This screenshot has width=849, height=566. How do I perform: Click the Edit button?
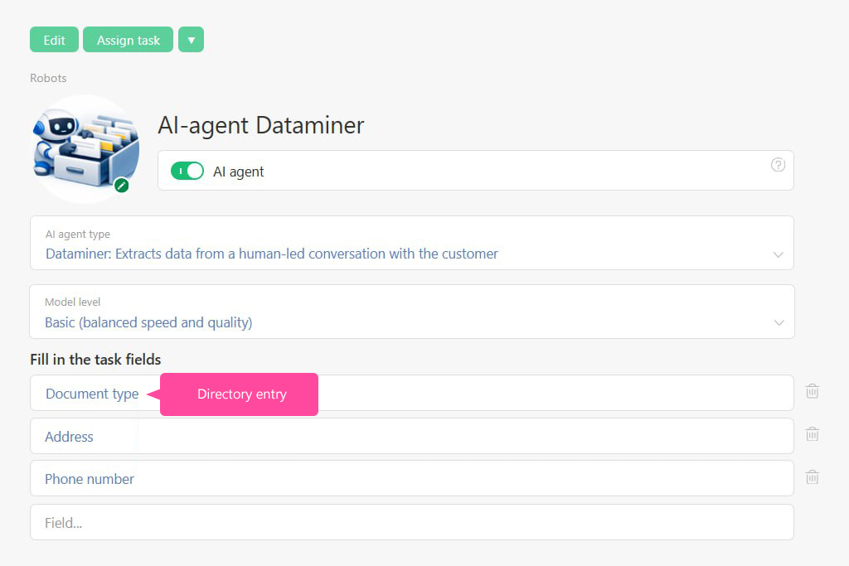[x=54, y=40]
